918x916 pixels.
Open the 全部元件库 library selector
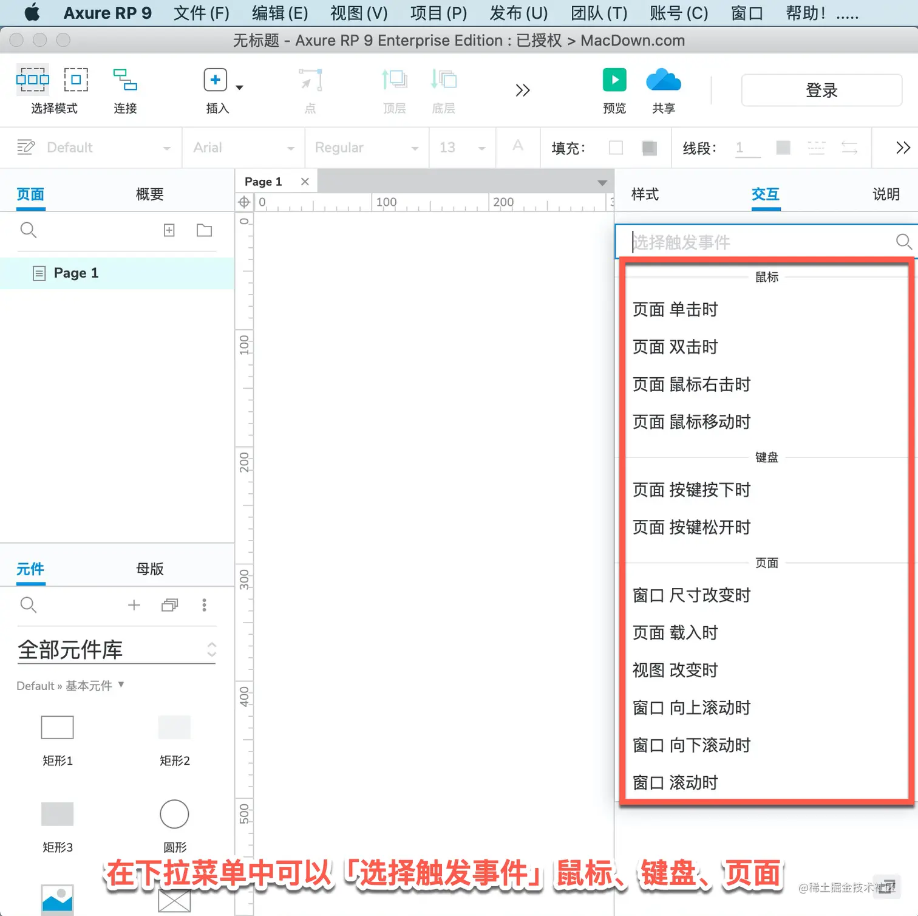(x=117, y=650)
